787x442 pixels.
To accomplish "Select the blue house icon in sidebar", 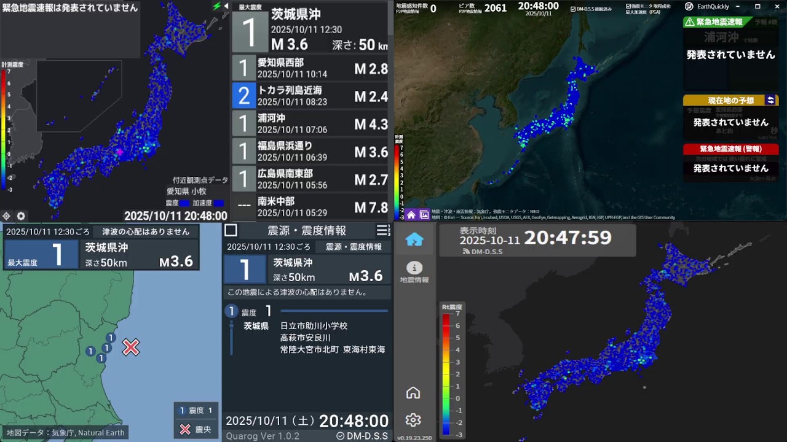I will pyautogui.click(x=414, y=239).
